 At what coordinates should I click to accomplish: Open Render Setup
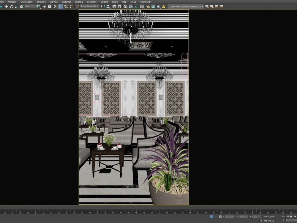[x=148, y=7]
